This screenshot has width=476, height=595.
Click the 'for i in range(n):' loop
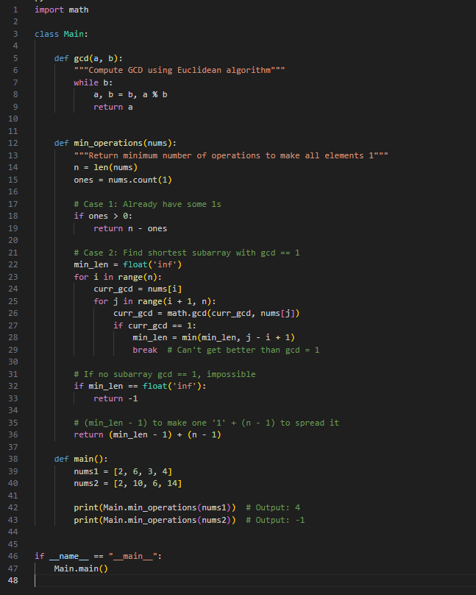(x=118, y=277)
